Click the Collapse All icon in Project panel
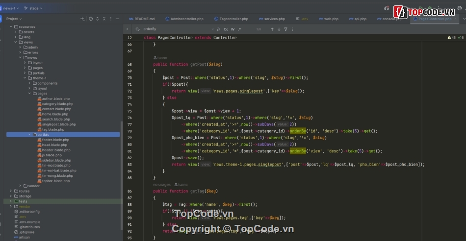The height and width of the screenshot is (241, 466). 104,19
